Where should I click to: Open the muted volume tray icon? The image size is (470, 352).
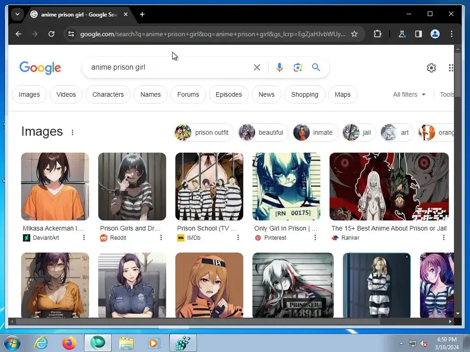pos(424,344)
